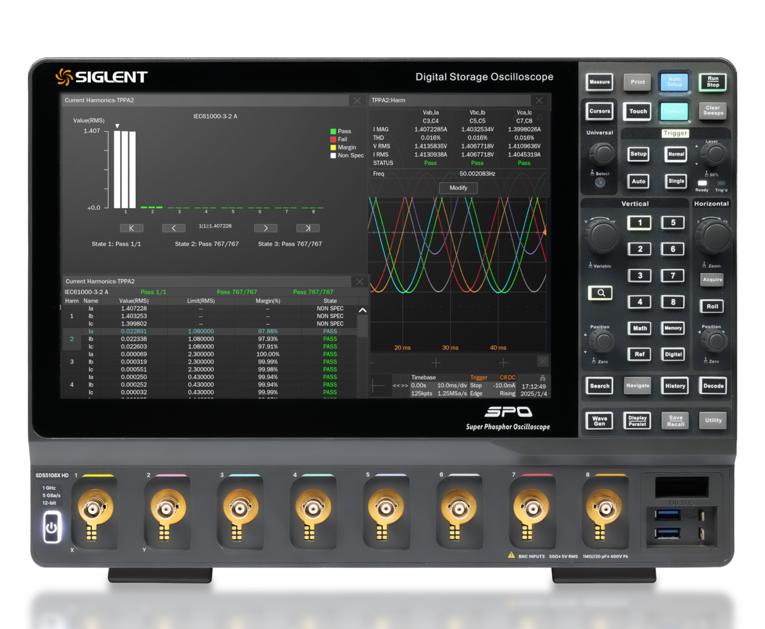Image resolution: width=765 pixels, height=629 pixels.
Task: Toggle the Touch screen button
Action: coord(638,112)
